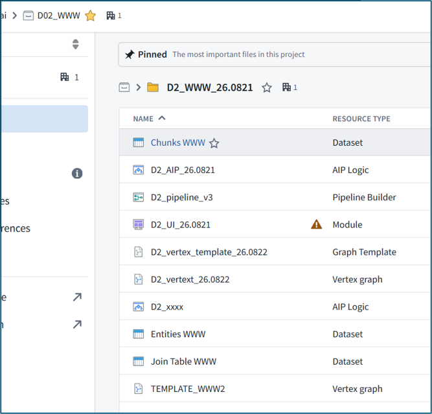Star the D02_WWW project as favorite
The height and width of the screenshot is (414, 432).
[90, 16]
